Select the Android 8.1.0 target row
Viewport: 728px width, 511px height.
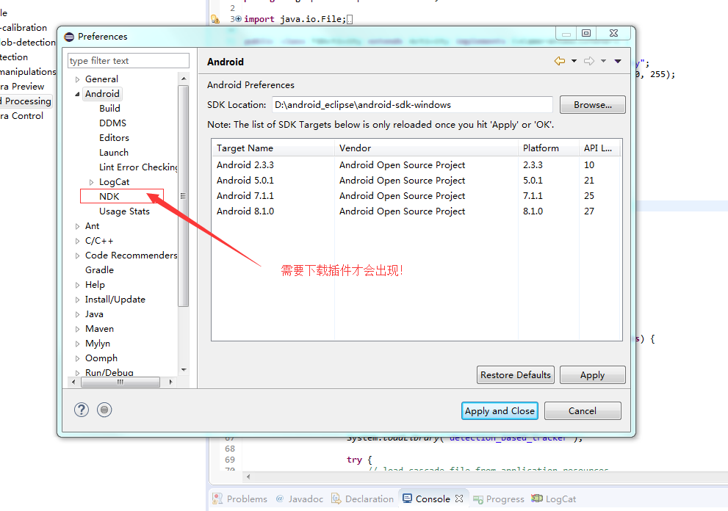pos(417,211)
